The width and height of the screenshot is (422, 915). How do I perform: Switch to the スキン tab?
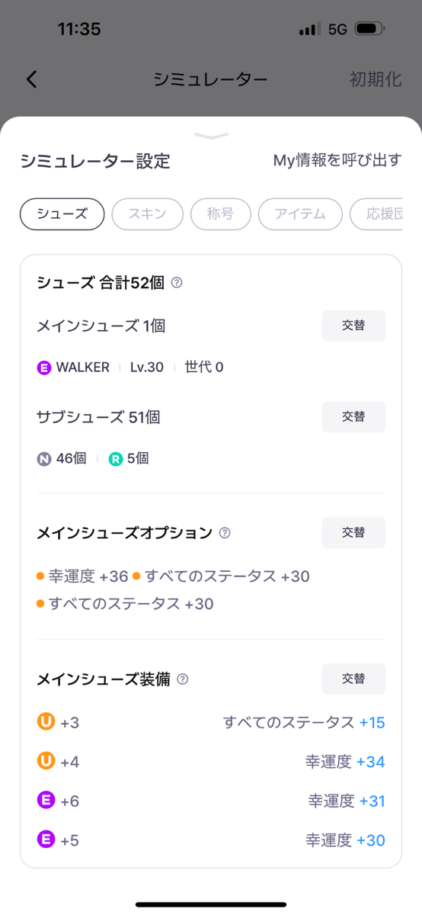(x=148, y=214)
